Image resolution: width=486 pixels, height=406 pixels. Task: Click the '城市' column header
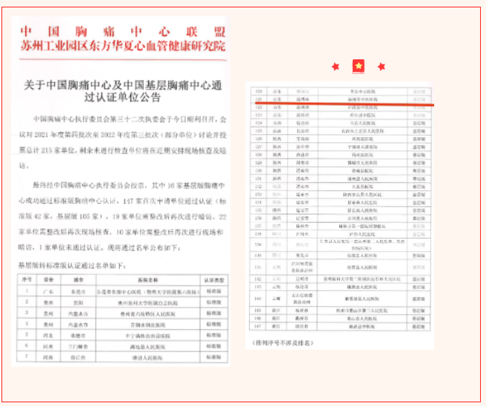78,279
